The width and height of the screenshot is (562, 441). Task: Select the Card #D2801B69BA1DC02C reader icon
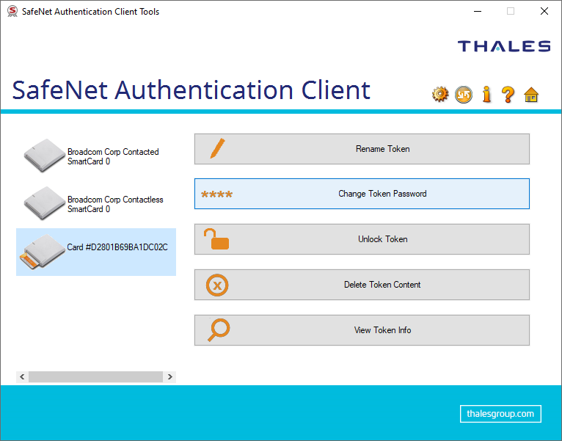click(x=43, y=252)
